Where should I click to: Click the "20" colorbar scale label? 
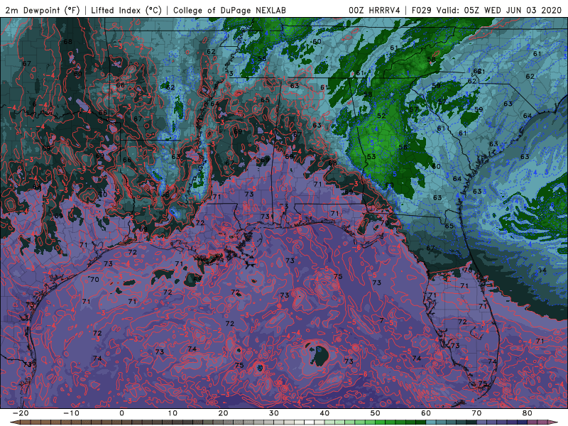coord(223,413)
